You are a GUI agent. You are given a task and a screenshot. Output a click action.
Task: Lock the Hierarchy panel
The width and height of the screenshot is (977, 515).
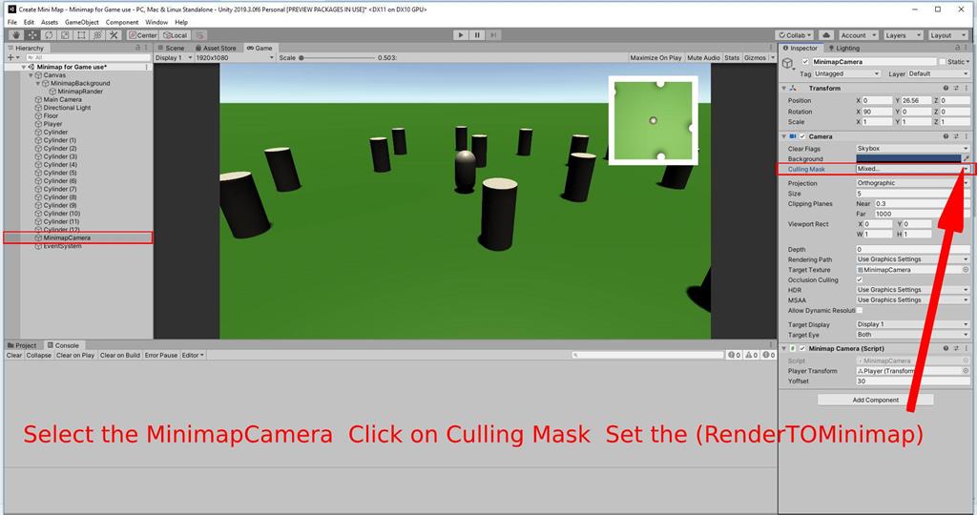pos(137,48)
